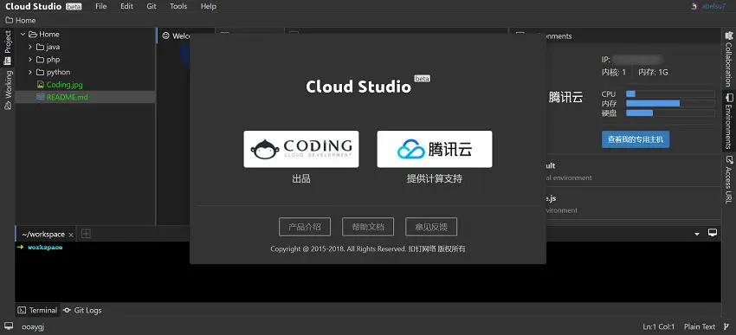Click the copyright notice text
736x335 pixels.
coord(368,248)
